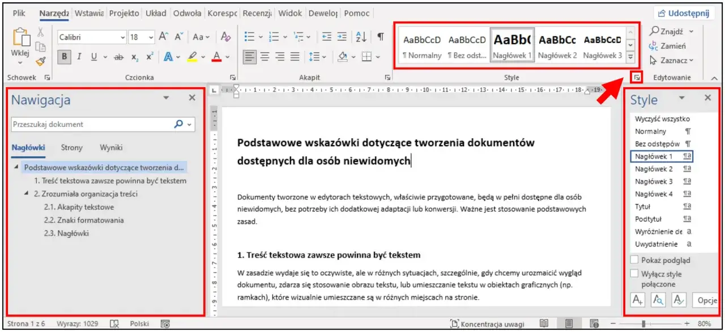
Task: Switch to the Widok ribbon tab
Action: (x=291, y=13)
